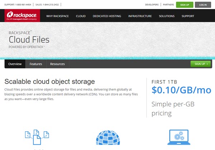Viewport: 215px width, 150px height.
Task: Click the top green Sign Up button
Action: pyautogui.click(x=185, y=5)
